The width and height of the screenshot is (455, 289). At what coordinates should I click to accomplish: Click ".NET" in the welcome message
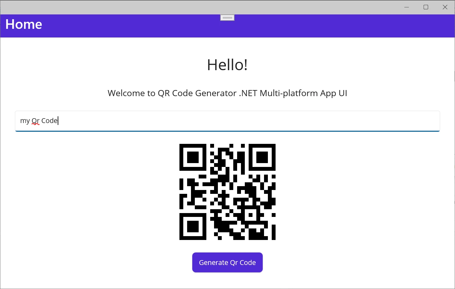(x=248, y=93)
